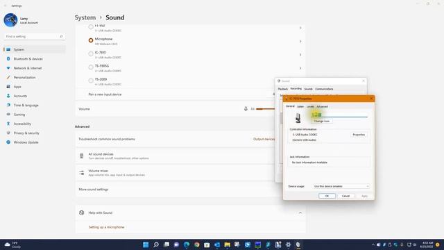The image size is (444, 250).
Task: Click Troubleshoot Output devices link
Action: (264, 139)
